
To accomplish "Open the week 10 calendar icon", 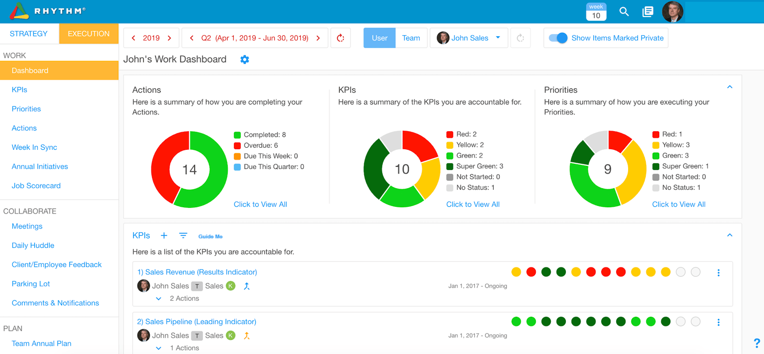I will point(596,11).
